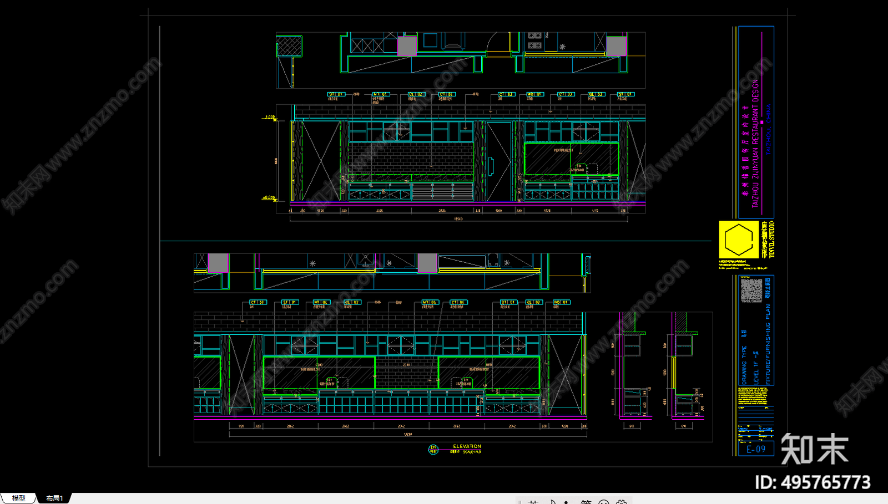Switch to the 布局1 layout tab
The width and height of the screenshot is (888, 504).
click(x=54, y=498)
